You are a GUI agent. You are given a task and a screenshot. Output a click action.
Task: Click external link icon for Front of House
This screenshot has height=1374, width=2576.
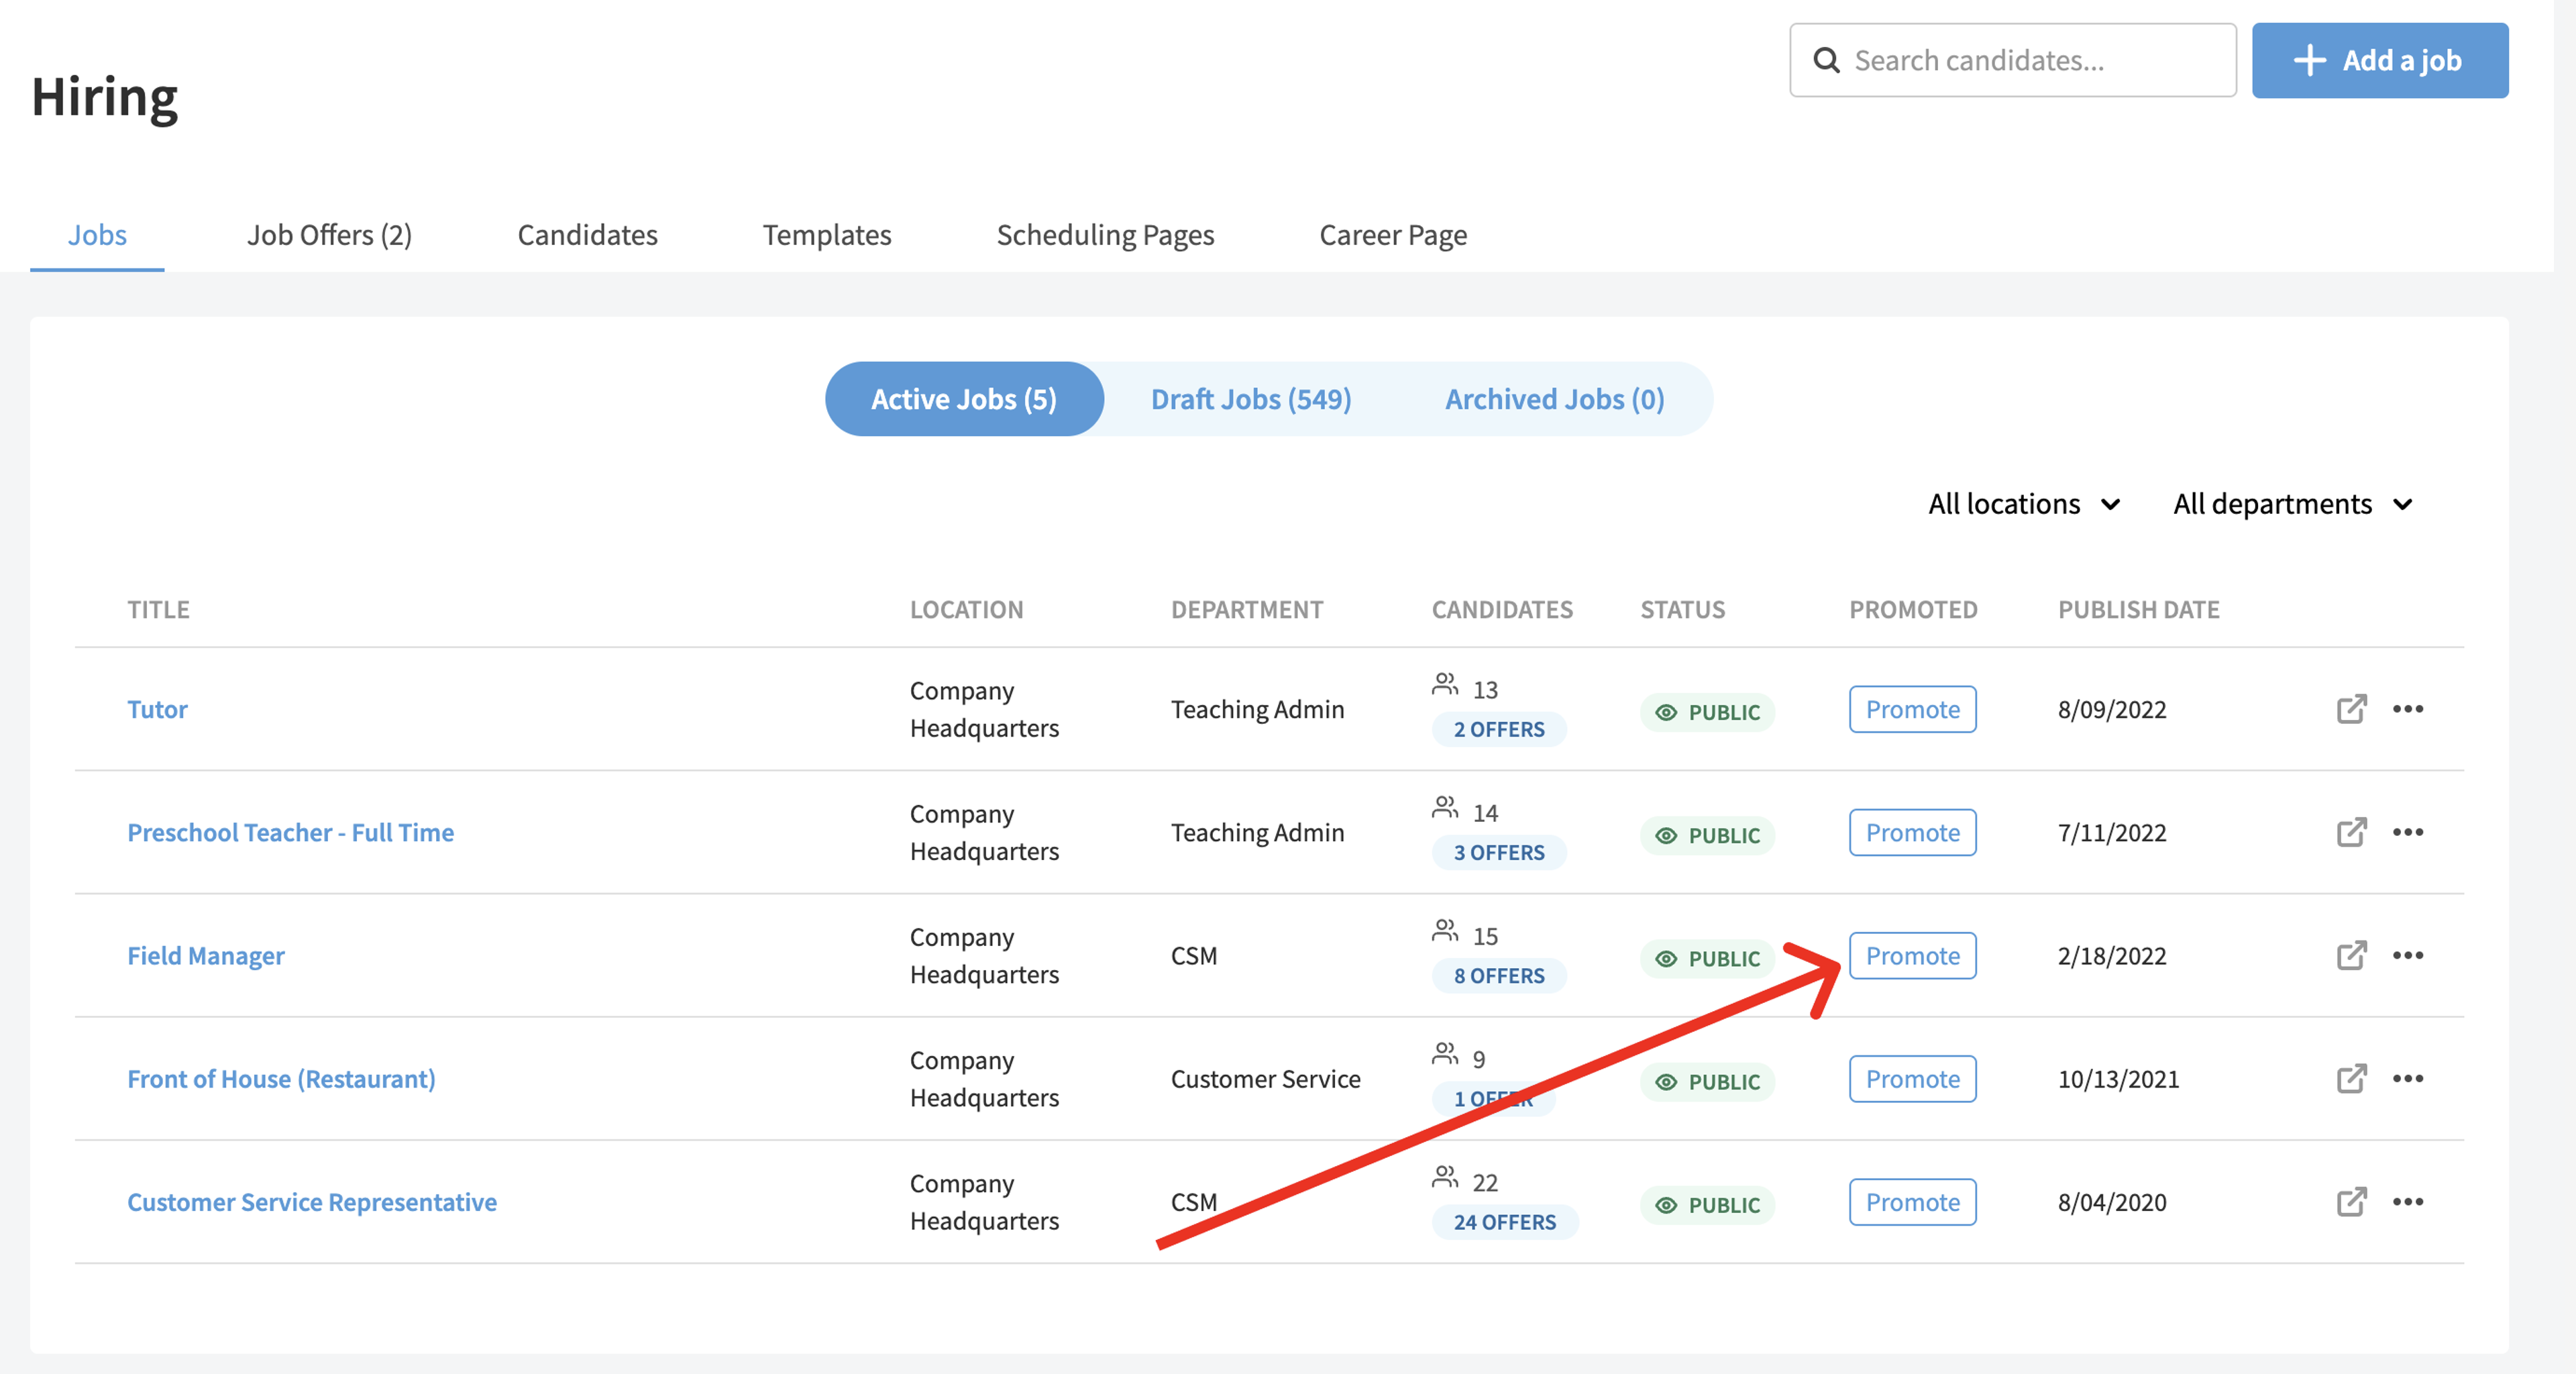coord(2351,1078)
